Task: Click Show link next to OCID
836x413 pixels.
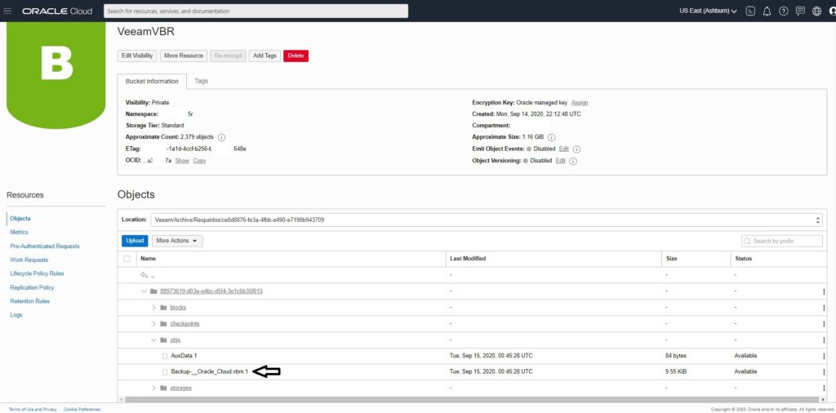Action: [182, 161]
